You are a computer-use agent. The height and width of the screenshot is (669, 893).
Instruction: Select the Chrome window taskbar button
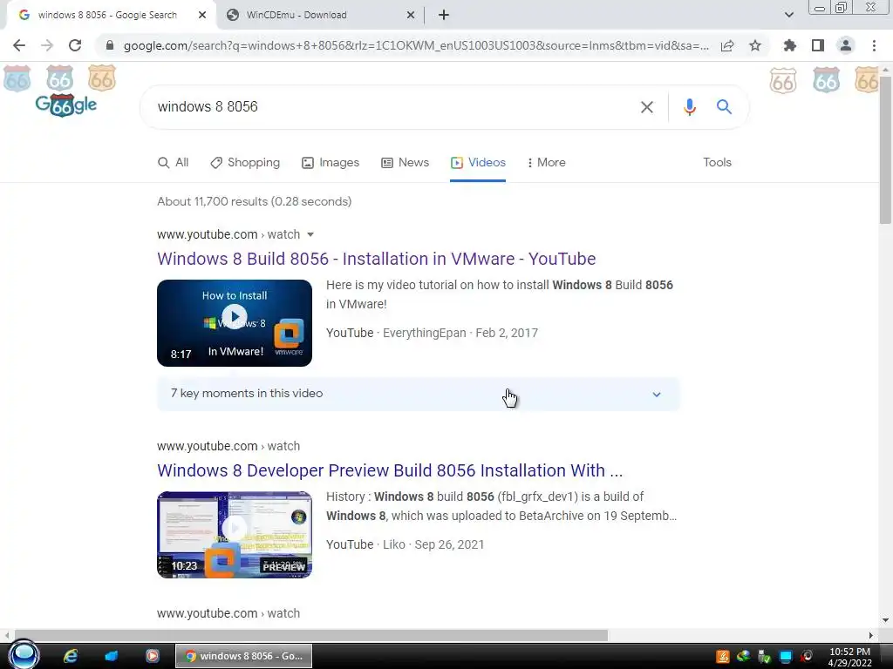[x=244, y=656]
